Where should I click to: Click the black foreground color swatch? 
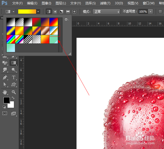tap(7, 100)
